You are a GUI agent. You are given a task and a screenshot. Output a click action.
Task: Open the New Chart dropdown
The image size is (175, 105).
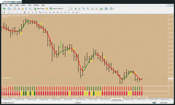pyautogui.click(x=4, y=9)
